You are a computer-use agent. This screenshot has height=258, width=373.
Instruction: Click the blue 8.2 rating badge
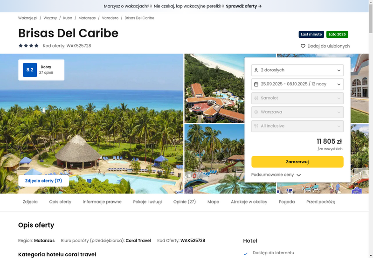point(30,70)
